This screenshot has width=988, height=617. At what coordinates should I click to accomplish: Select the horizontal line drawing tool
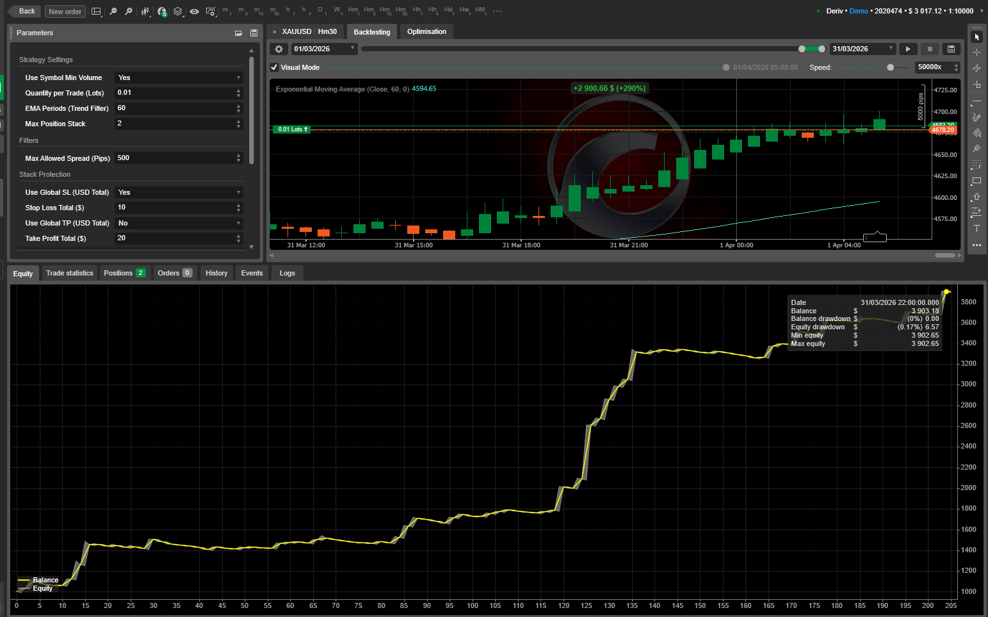point(976,102)
